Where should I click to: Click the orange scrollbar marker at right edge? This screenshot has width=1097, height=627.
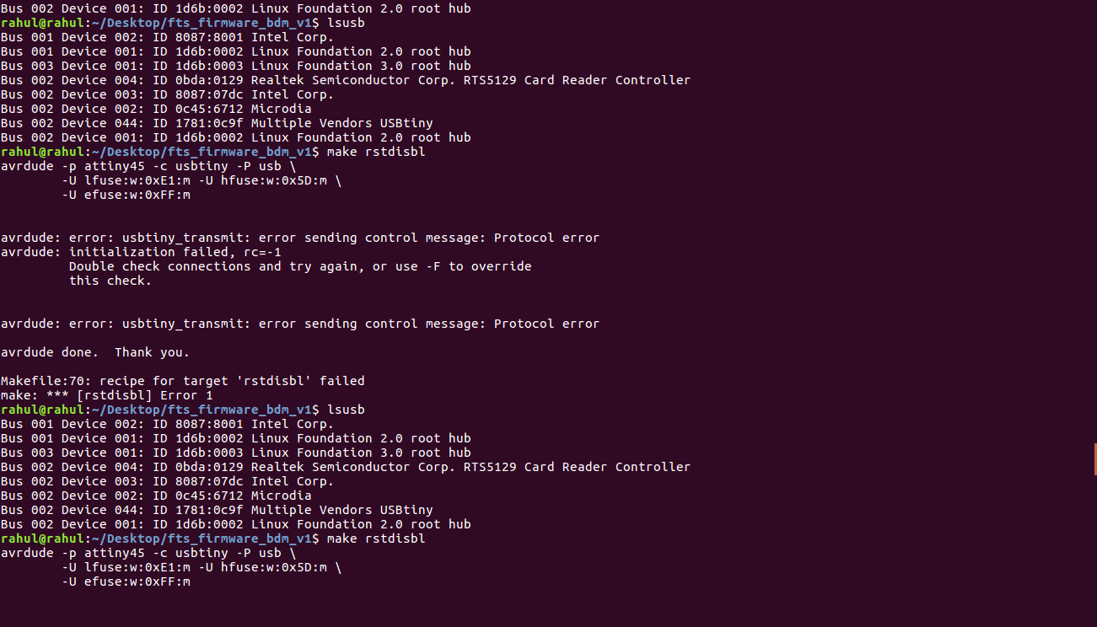[x=1094, y=460]
